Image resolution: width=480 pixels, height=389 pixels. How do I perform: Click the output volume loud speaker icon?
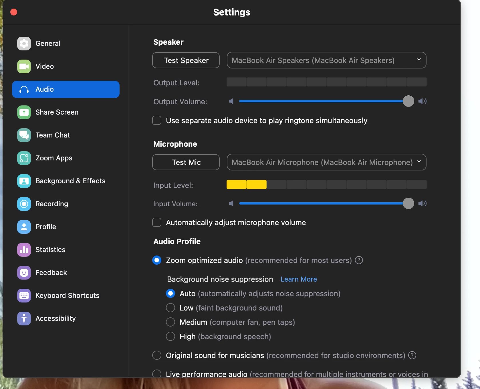pyautogui.click(x=423, y=101)
